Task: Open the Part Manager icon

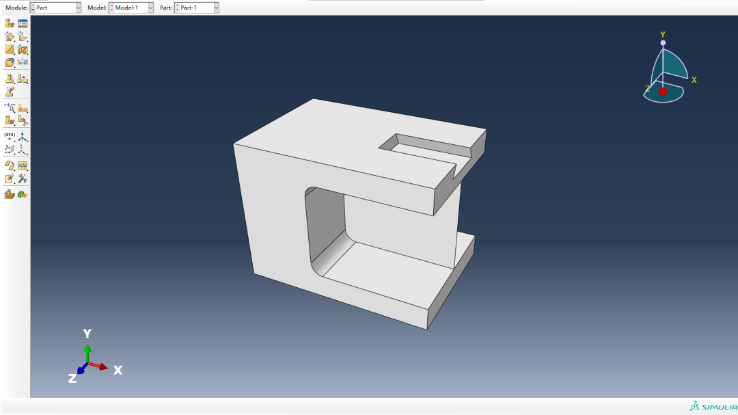Action: (23, 23)
